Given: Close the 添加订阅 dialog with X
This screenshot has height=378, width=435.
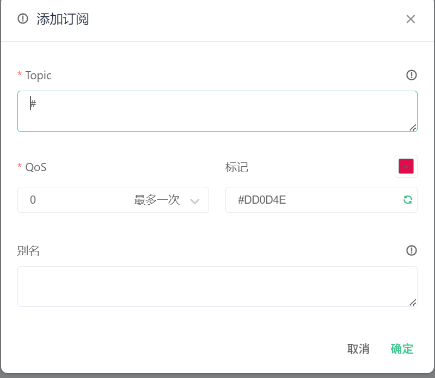Looking at the screenshot, I should click(411, 19).
